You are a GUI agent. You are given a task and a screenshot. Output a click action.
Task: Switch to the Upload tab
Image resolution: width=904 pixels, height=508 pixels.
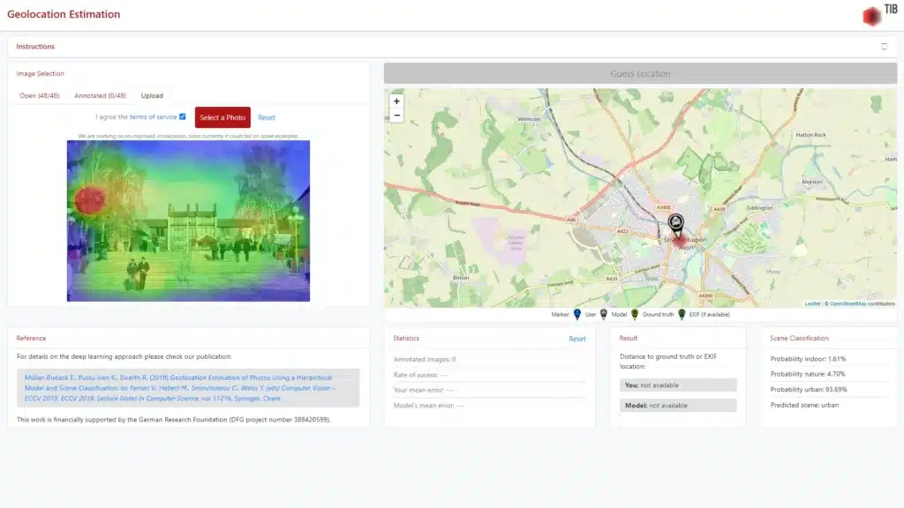click(152, 95)
